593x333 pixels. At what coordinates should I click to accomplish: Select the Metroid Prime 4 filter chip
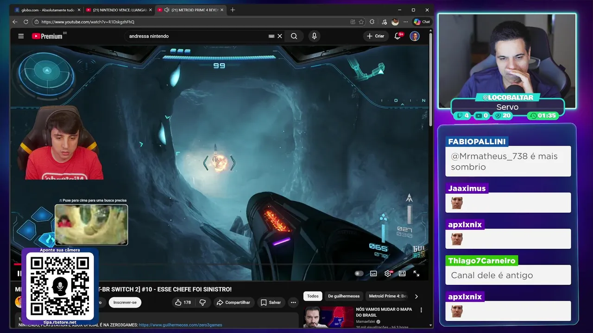click(388, 296)
